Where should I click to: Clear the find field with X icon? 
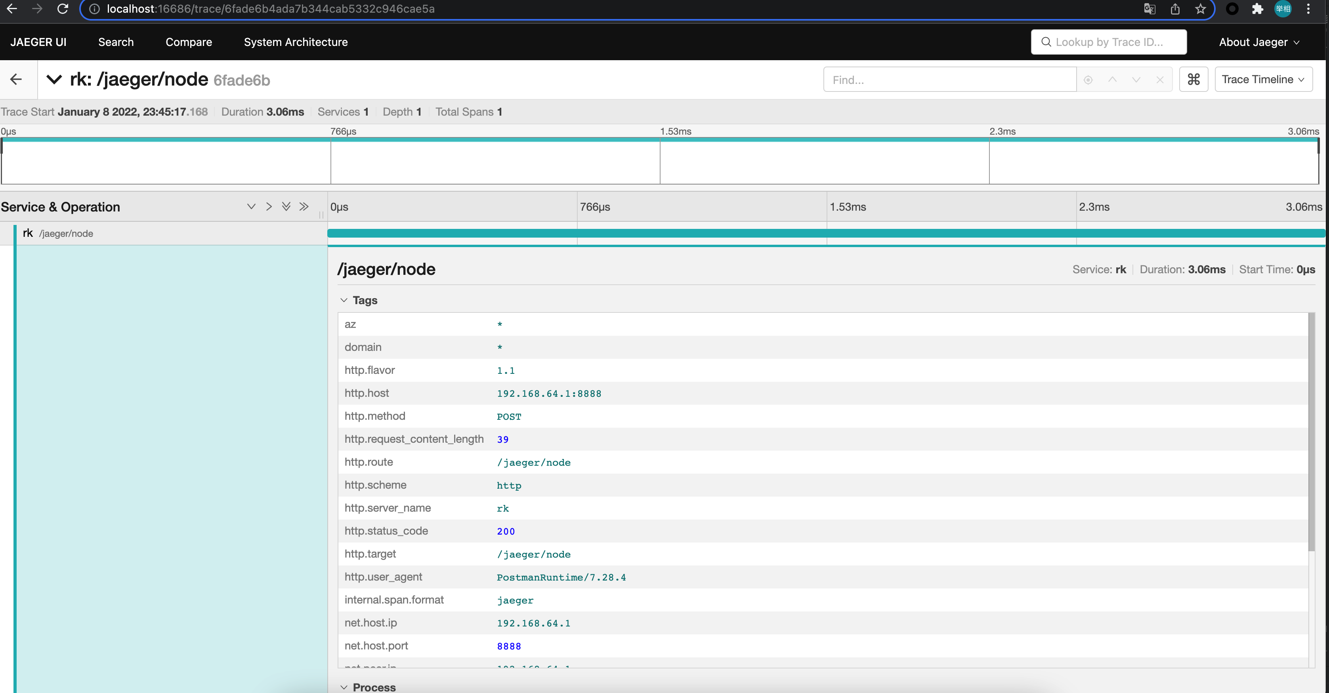pyautogui.click(x=1160, y=80)
